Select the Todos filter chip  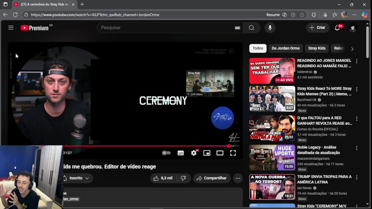[x=258, y=48]
